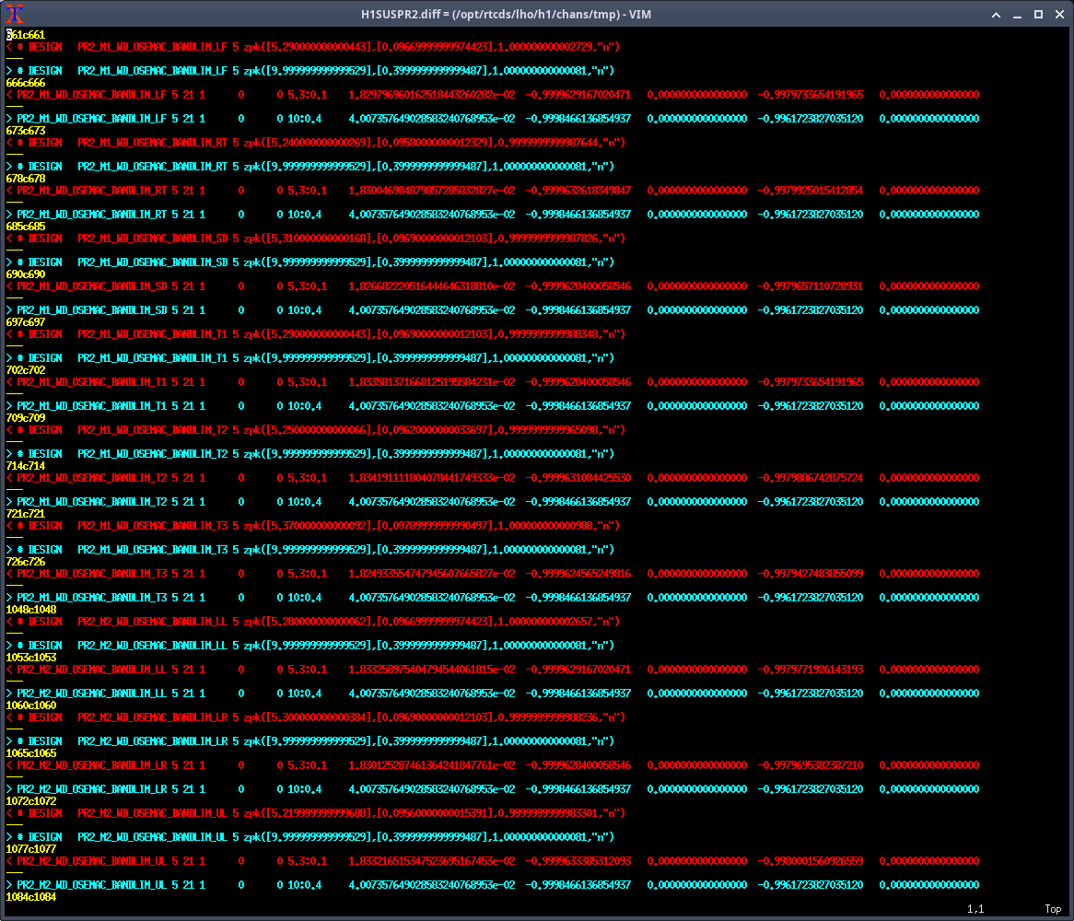Maximize the VIM window
The height and width of the screenshot is (921, 1074).
1038,15
